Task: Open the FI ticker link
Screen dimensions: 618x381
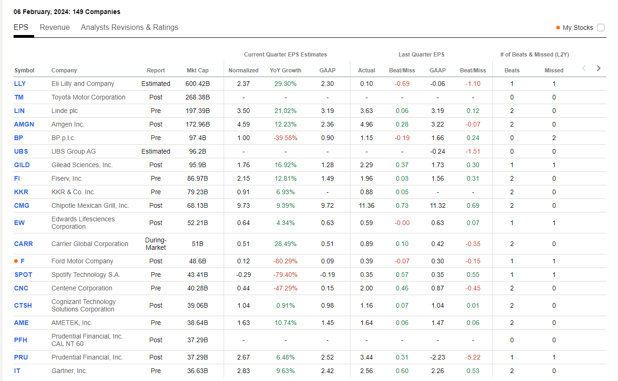Action: [x=17, y=178]
